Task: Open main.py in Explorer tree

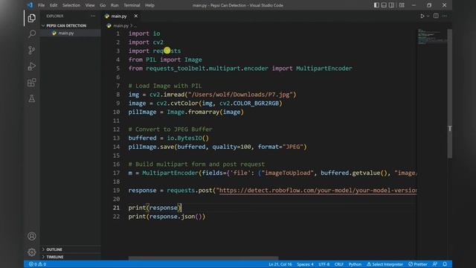Action: point(66,33)
